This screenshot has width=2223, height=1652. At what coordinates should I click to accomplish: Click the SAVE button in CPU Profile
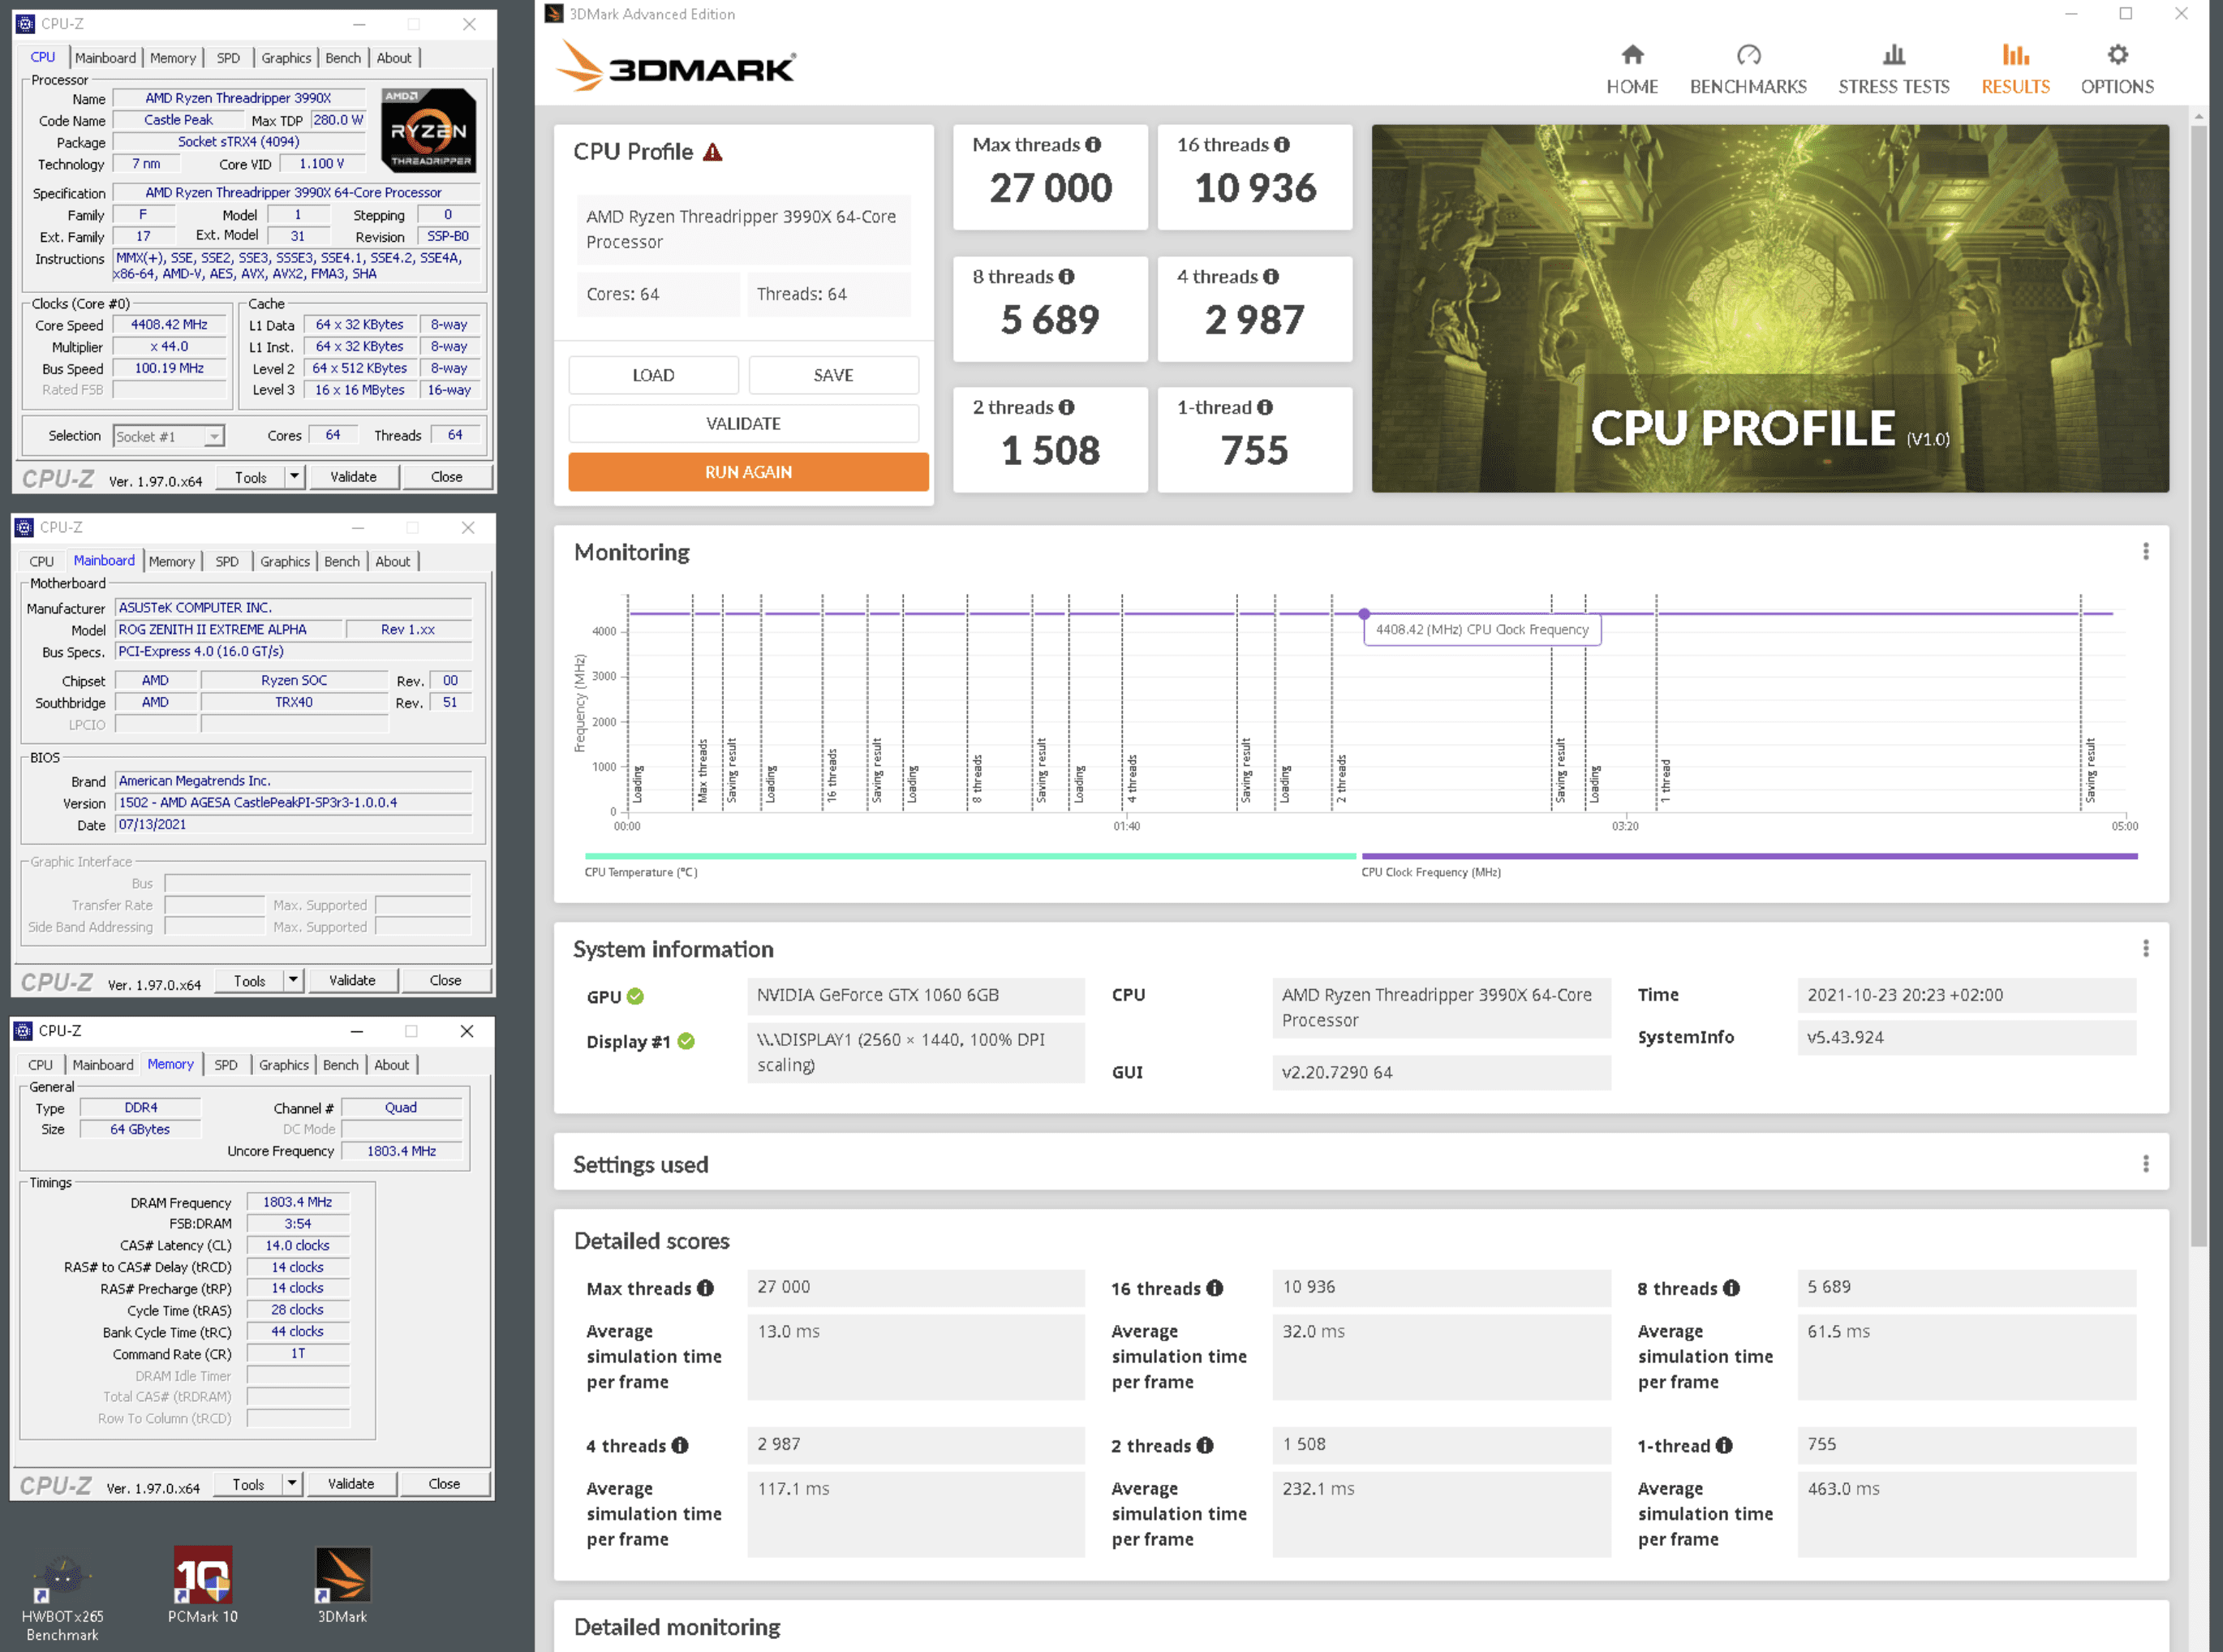tap(833, 376)
